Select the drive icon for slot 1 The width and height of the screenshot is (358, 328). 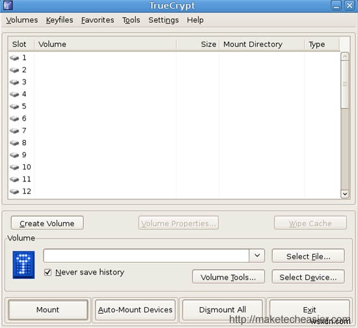click(x=14, y=58)
